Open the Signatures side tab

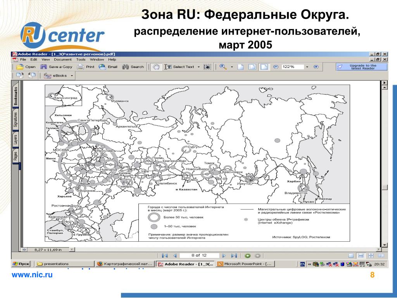click(x=16, y=120)
